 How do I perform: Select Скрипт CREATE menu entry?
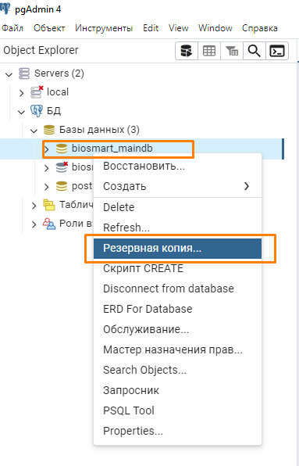click(177, 268)
